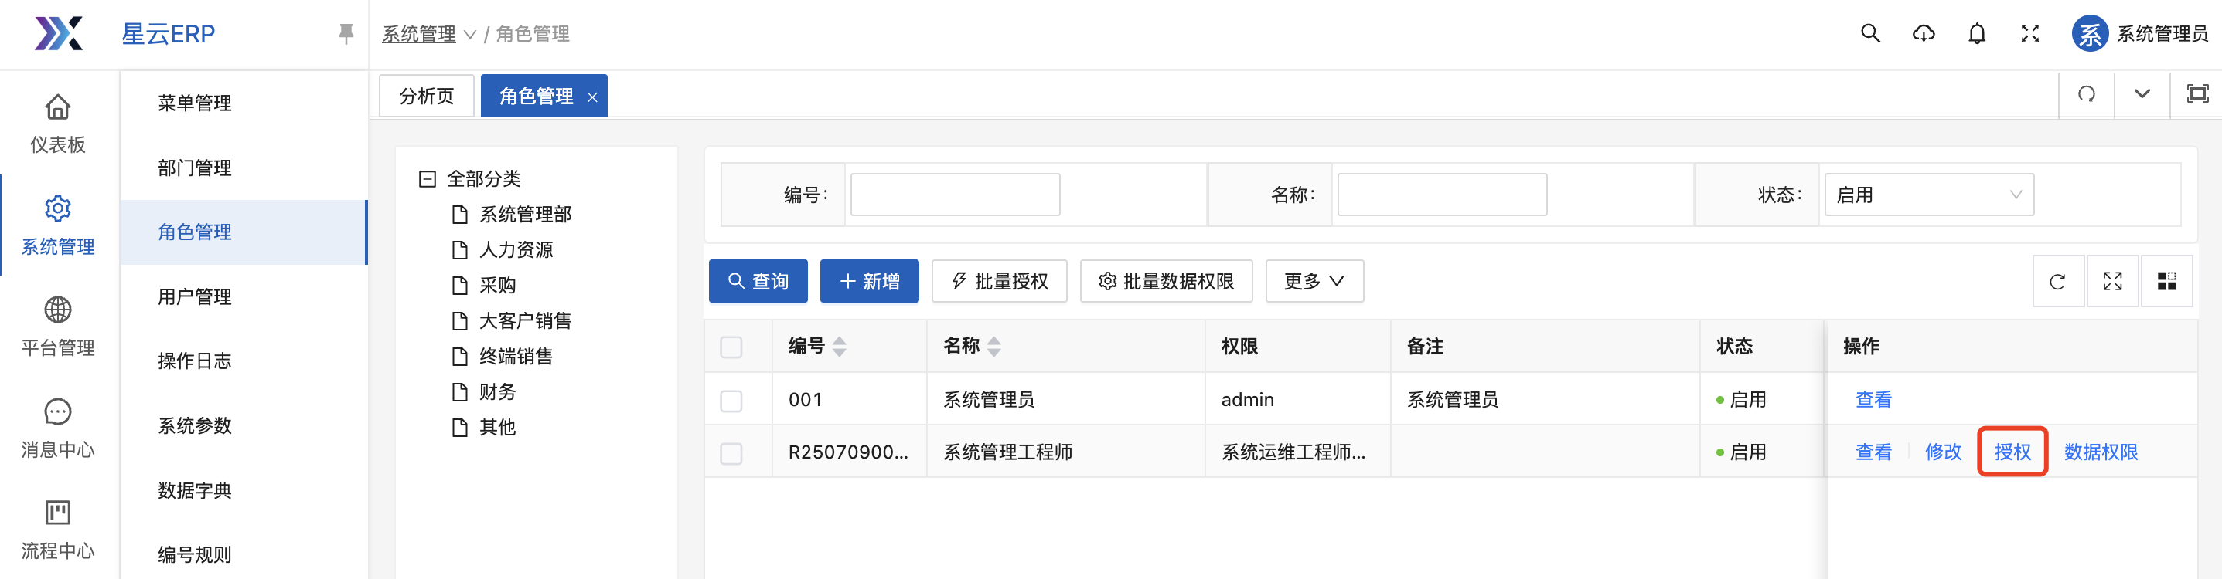Viewport: 2222px width, 579px height.
Task: Open the 状态 status dropdown
Action: click(1928, 195)
